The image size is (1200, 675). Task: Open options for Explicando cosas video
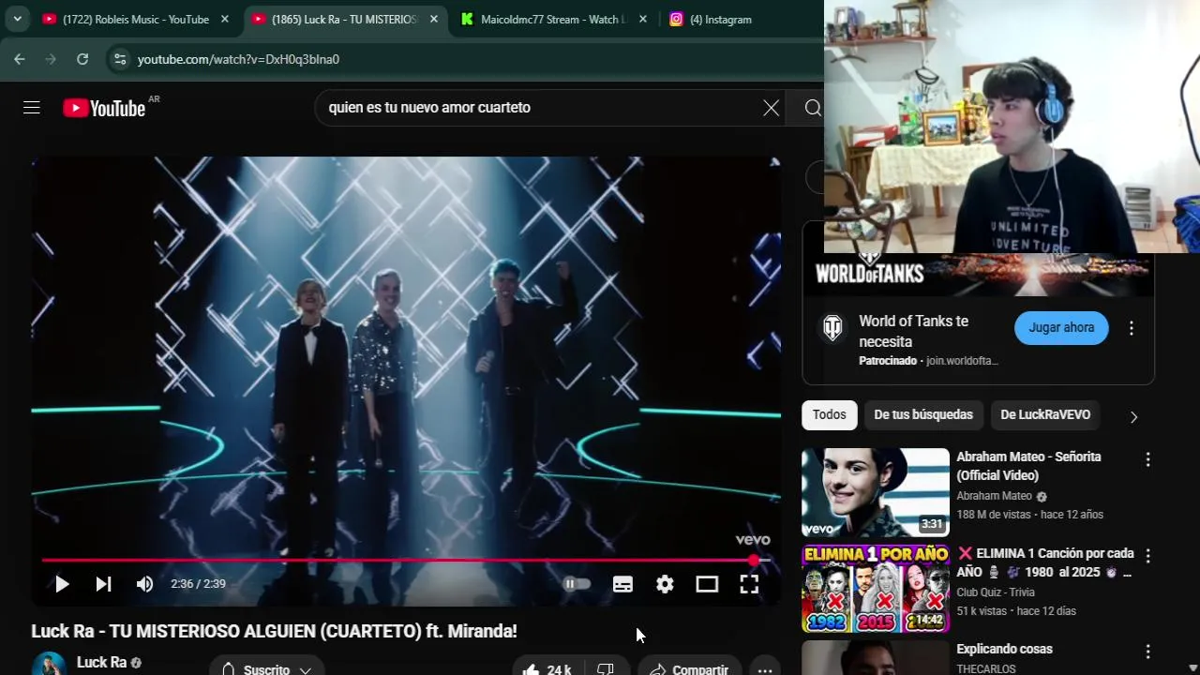click(x=1147, y=651)
